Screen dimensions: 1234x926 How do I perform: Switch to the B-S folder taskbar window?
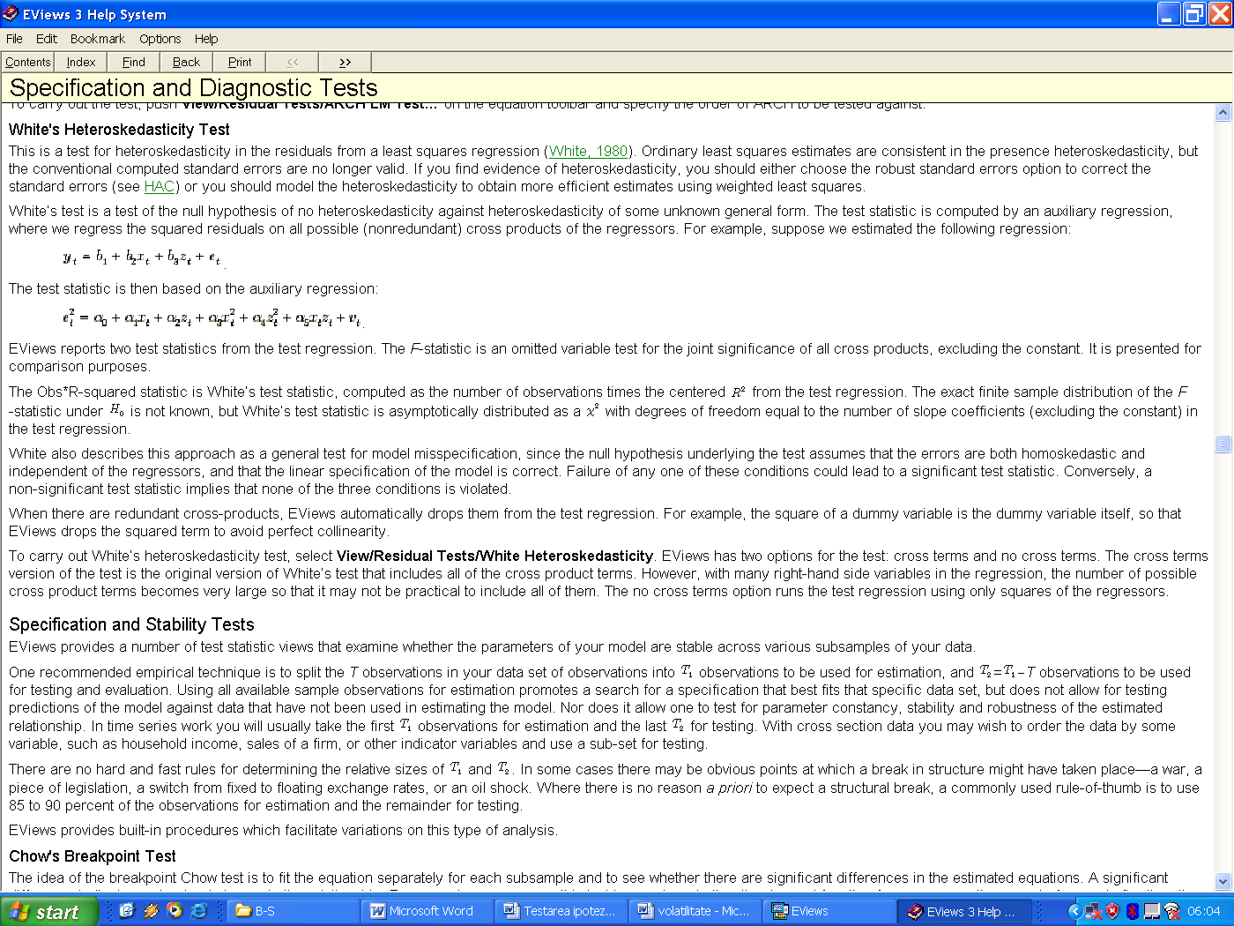[x=294, y=911]
